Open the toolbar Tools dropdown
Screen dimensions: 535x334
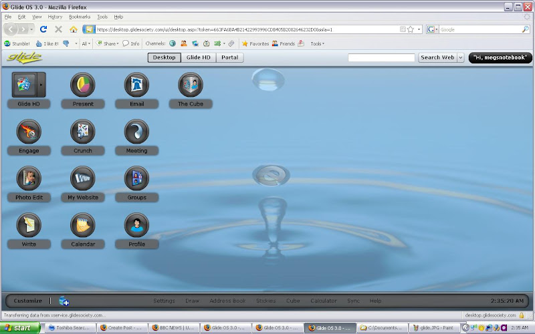[317, 43]
